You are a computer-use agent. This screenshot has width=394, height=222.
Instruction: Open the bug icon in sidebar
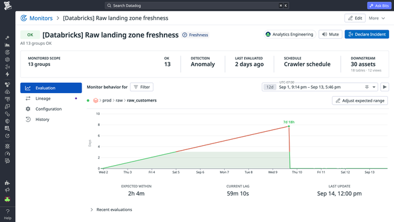(x=7, y=146)
